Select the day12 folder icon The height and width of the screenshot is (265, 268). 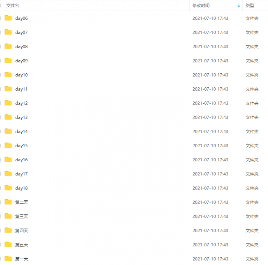[8, 103]
